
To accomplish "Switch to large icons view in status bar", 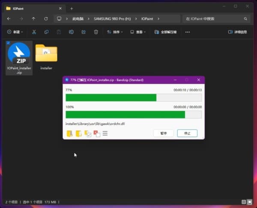I will [x=250, y=202].
